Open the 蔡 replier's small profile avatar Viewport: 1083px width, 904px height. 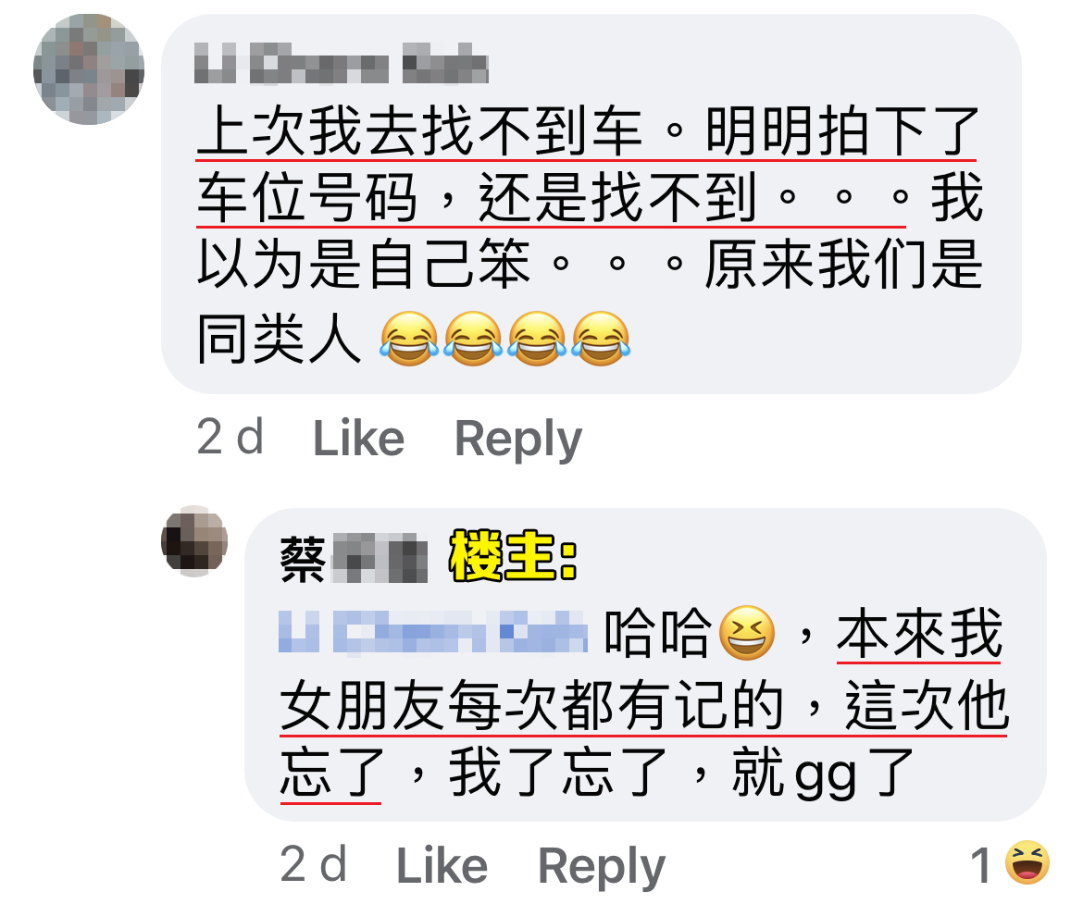point(194,540)
